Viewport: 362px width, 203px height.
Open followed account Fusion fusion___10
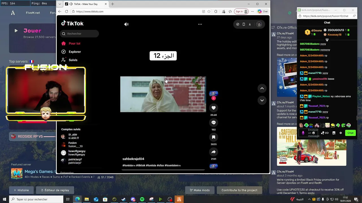72,145
